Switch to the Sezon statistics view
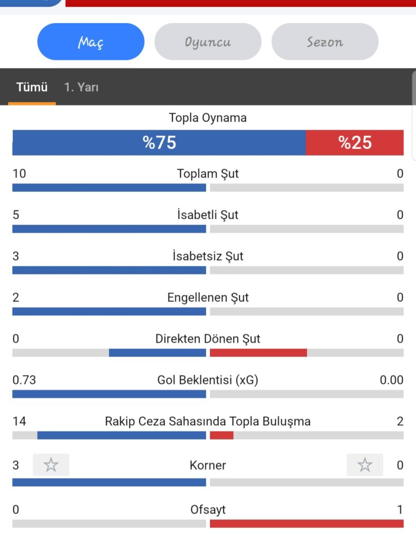 (325, 42)
